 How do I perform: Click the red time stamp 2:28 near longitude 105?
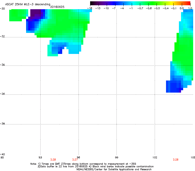[175, 160]
